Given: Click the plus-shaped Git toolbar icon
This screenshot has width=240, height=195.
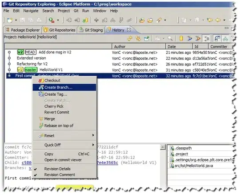Looking at the screenshot, I should click(96, 20).
